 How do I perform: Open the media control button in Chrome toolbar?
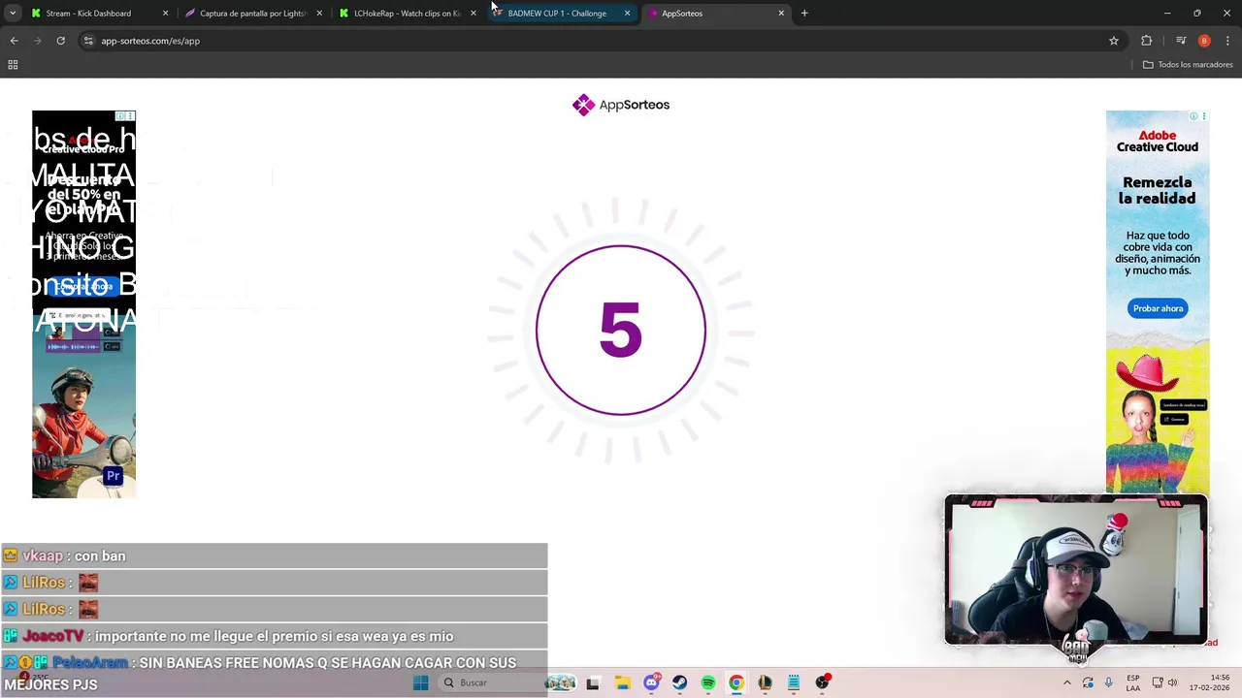click(1181, 41)
